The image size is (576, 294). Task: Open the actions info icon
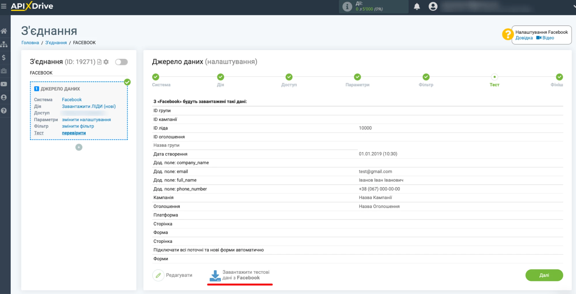coord(347,6)
